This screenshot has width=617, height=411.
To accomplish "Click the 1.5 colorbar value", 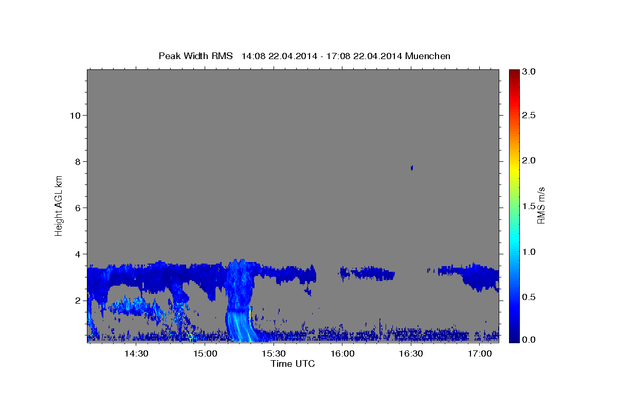I will pyautogui.click(x=530, y=207).
